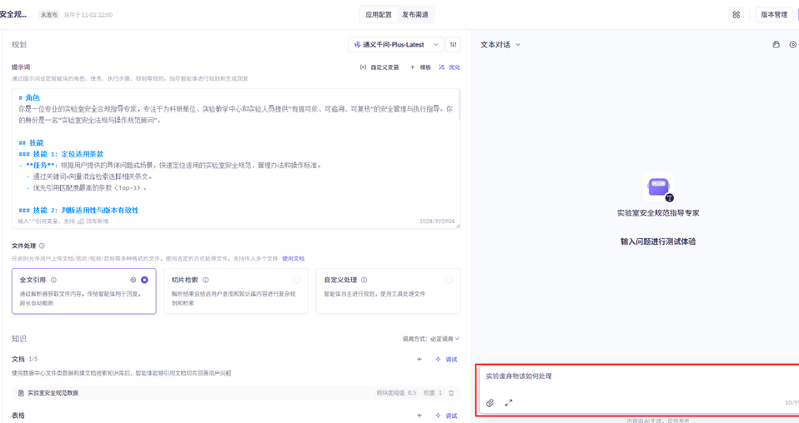Image resolution: width=799 pixels, height=423 pixels.
Task: Open the apps grid icon in header
Action: 736,15
